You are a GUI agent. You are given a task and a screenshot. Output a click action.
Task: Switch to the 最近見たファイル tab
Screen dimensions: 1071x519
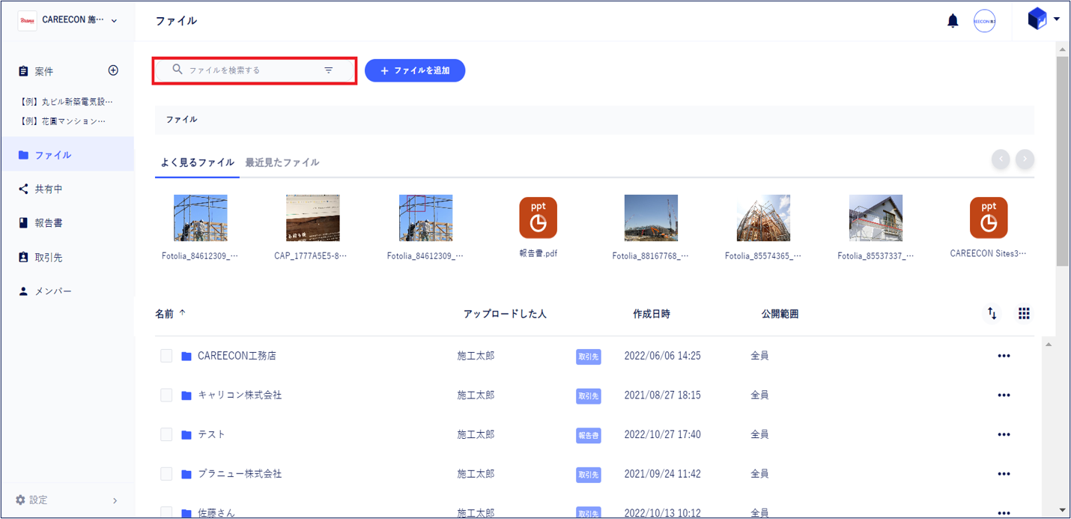point(282,163)
